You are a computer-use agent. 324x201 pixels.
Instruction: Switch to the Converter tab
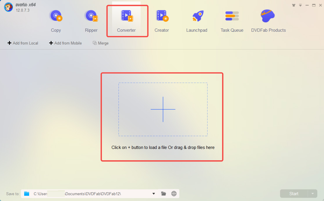point(126,30)
